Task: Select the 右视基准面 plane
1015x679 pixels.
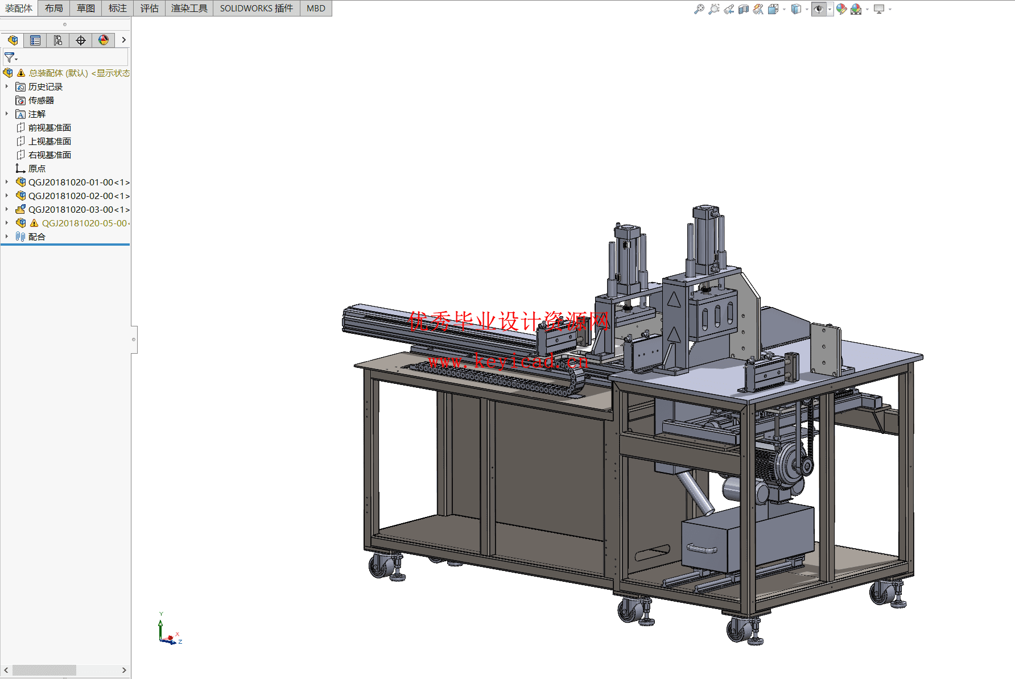Action: coord(49,155)
